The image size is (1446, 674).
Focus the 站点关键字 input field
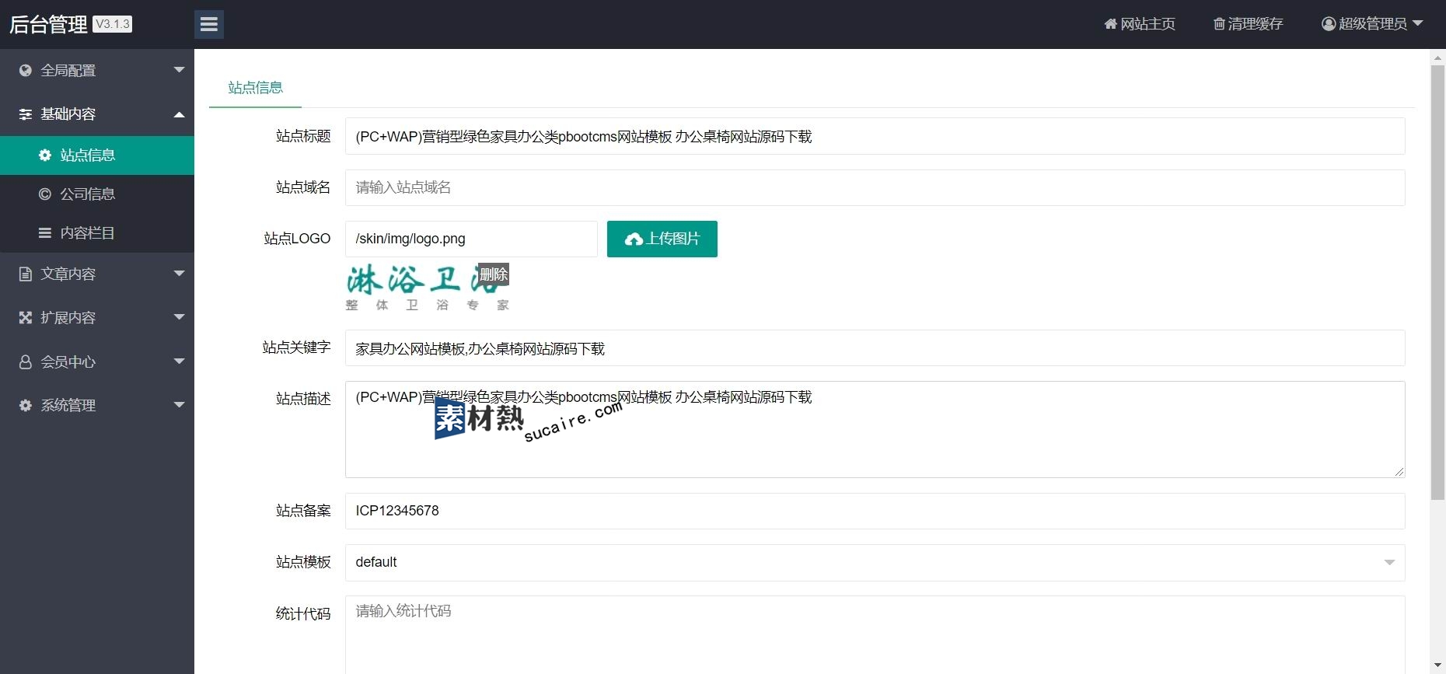coord(875,348)
